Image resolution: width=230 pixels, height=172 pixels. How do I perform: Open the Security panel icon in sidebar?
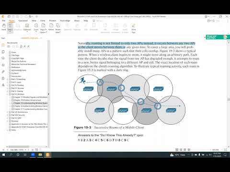point(3,78)
